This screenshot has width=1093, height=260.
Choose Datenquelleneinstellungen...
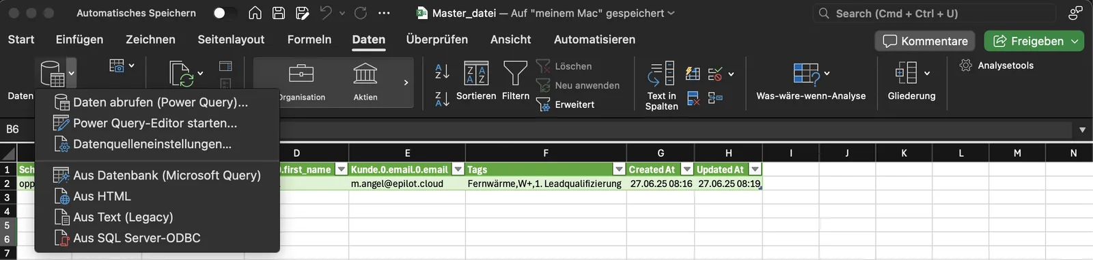click(x=157, y=144)
